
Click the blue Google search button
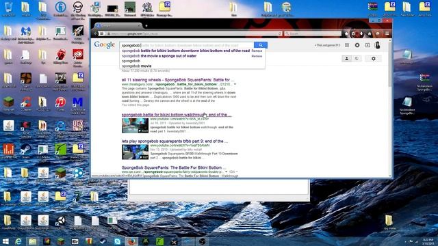[x=260, y=45]
